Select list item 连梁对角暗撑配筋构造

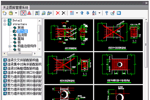(x=23, y=68)
